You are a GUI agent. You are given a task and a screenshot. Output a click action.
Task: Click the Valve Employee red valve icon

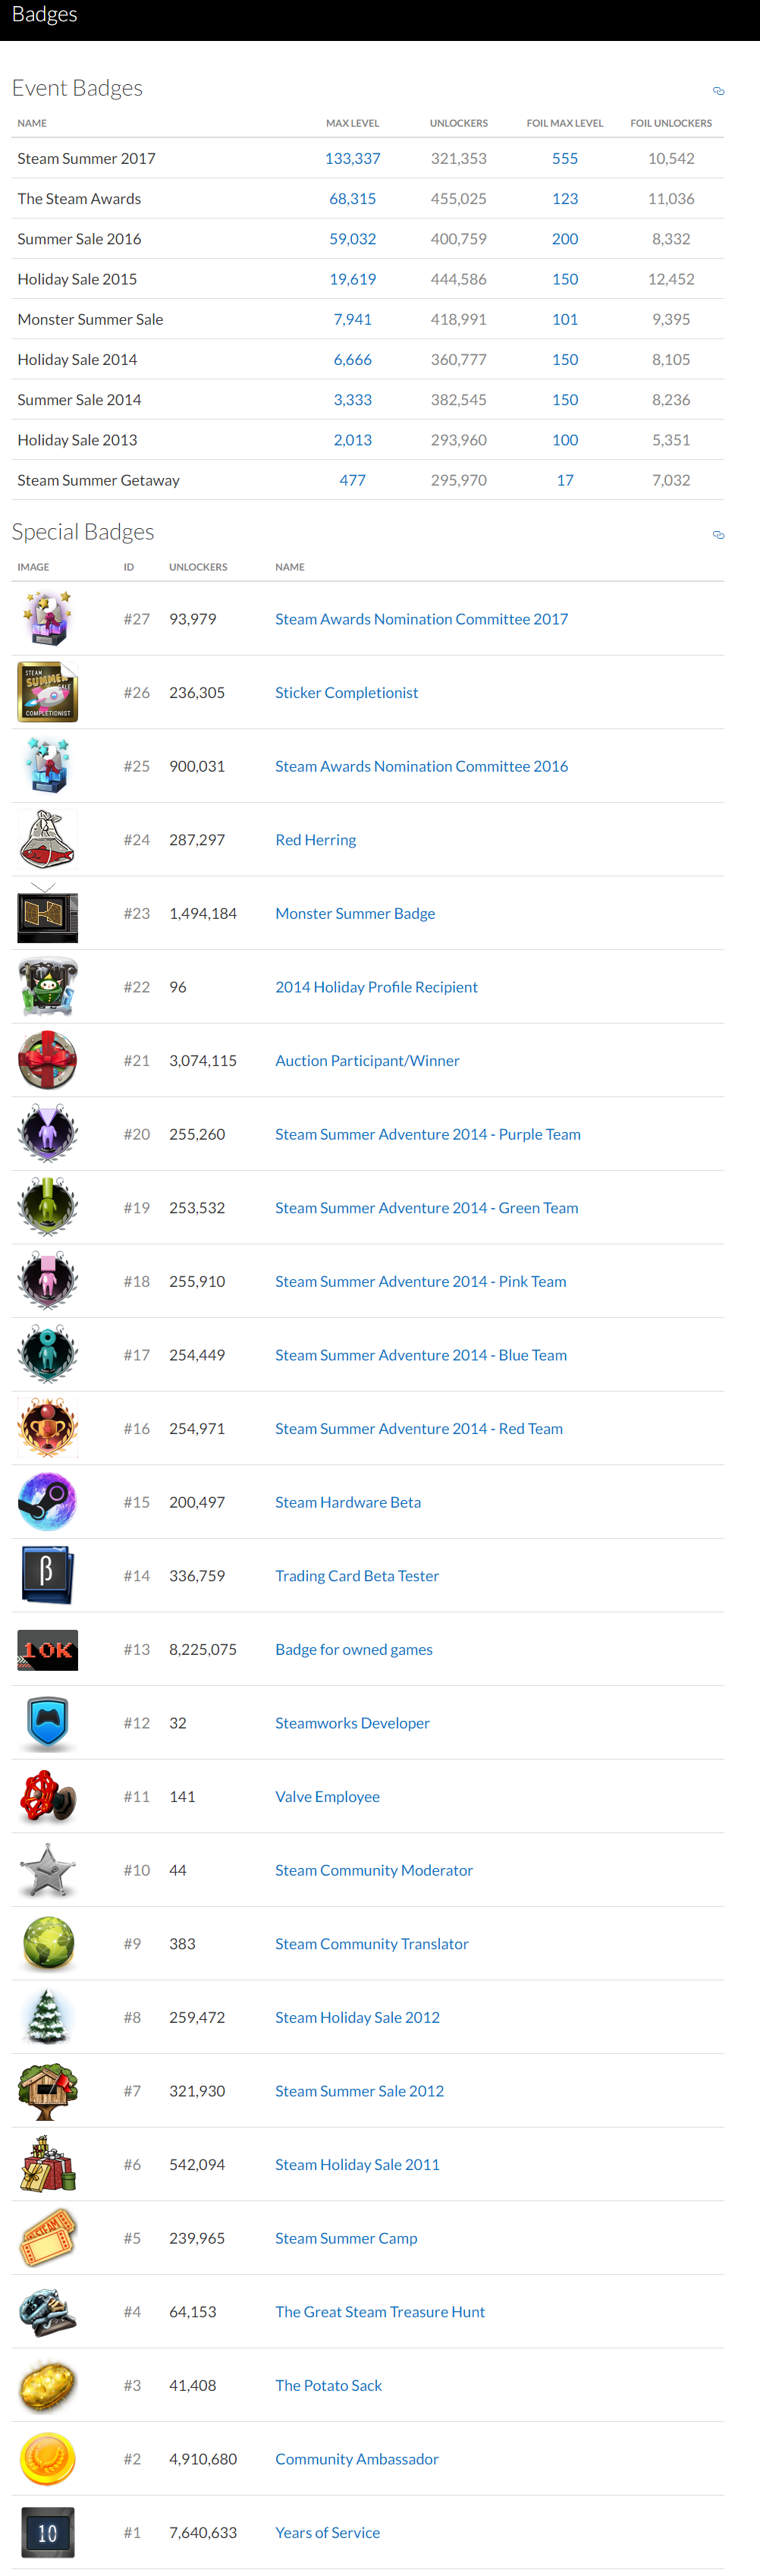point(47,1796)
